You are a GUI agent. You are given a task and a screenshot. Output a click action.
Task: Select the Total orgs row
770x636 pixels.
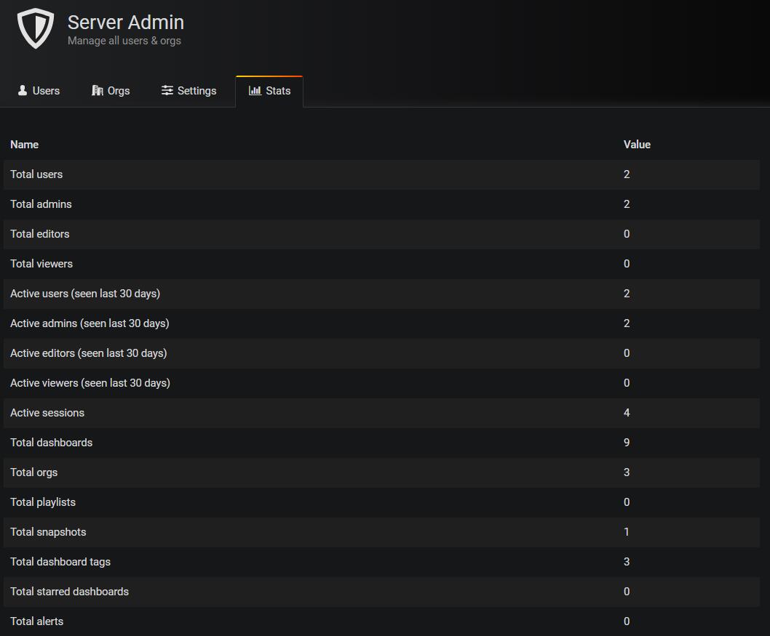[x=34, y=472]
